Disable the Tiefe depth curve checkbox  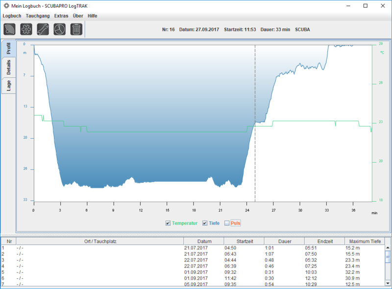[x=205, y=223]
